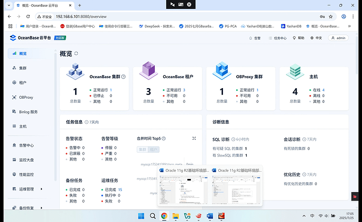Click 正常运行 count 1 for OceanBase 集群
Image resolution: width=362 pixels, height=222 pixels.
pos(111,90)
